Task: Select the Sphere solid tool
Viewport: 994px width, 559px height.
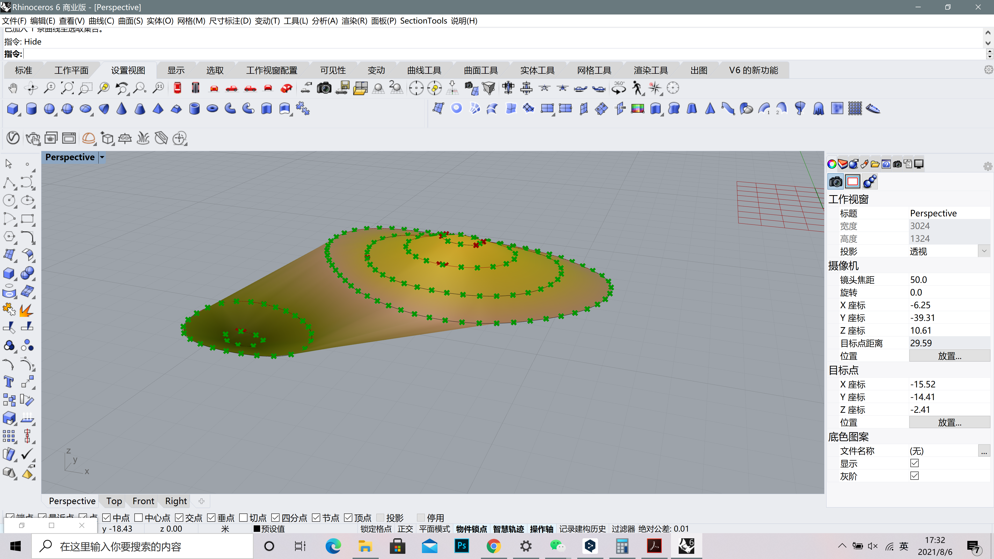Action: (49, 109)
